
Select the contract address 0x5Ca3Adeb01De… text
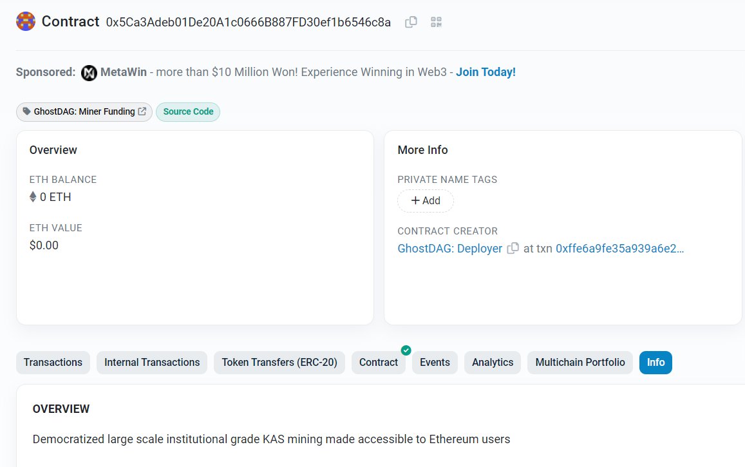(x=249, y=23)
